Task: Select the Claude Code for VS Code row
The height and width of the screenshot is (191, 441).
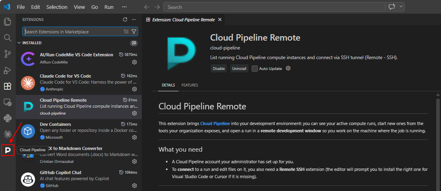Action: pos(79,82)
